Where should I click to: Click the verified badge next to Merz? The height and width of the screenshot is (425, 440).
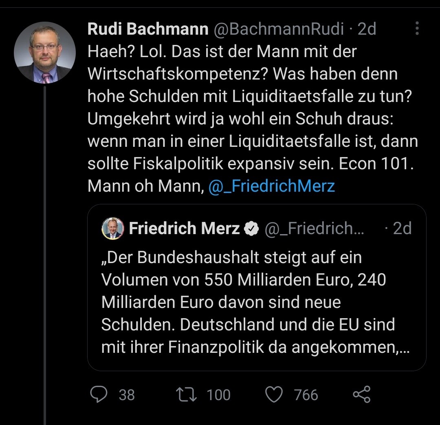[251, 229]
